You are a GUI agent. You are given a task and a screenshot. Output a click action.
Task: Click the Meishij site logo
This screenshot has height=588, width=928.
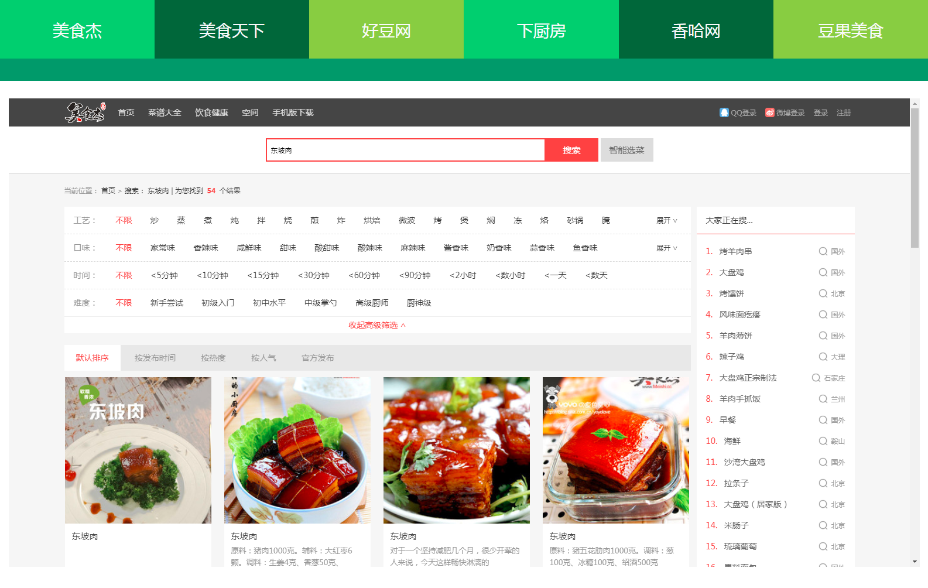(85, 112)
